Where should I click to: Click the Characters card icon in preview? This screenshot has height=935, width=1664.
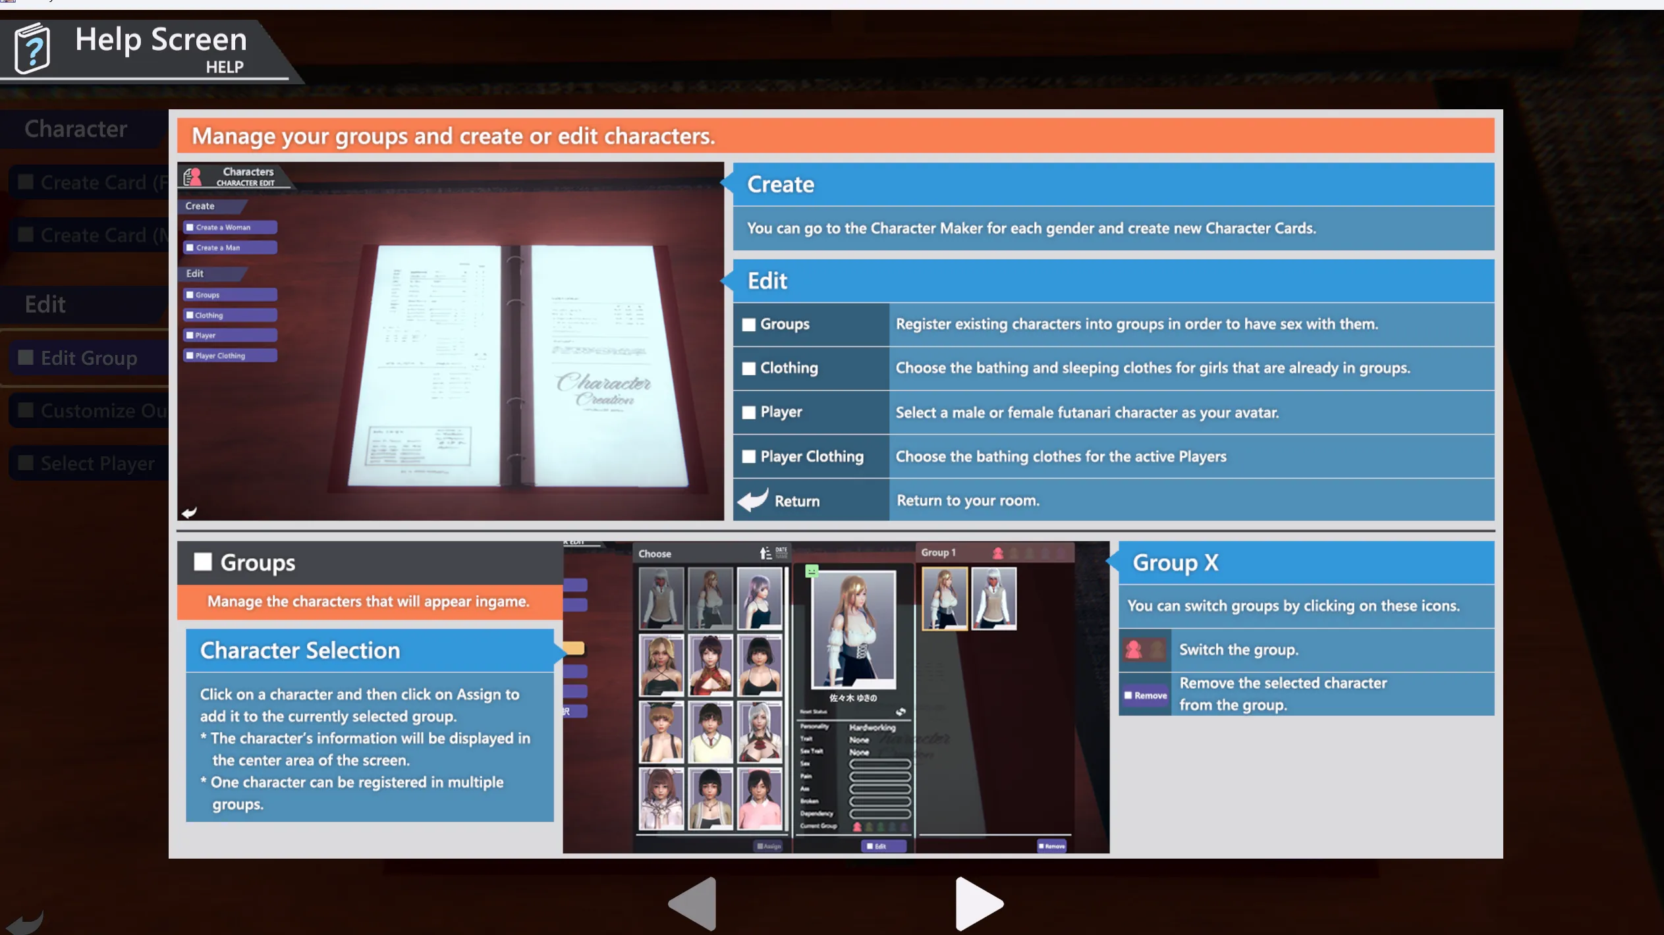tap(192, 176)
